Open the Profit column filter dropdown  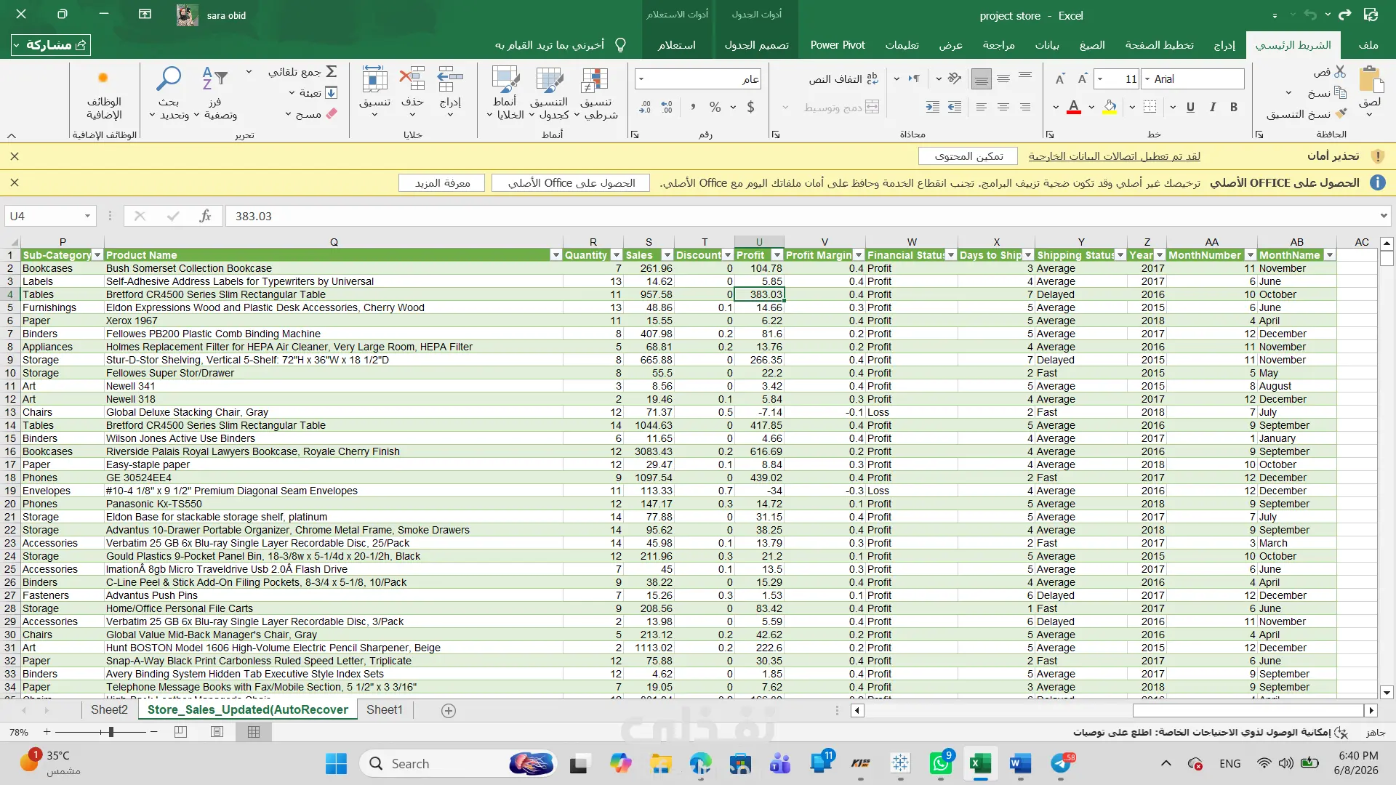[x=777, y=255]
